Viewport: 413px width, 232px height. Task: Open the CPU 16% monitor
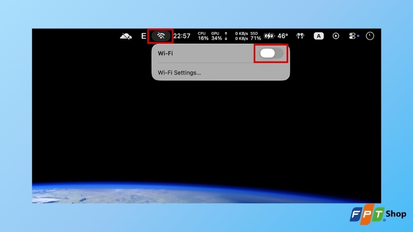203,36
